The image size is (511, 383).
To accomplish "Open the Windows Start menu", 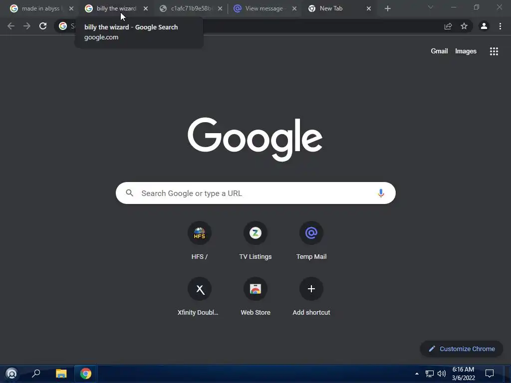I will pos(11,374).
